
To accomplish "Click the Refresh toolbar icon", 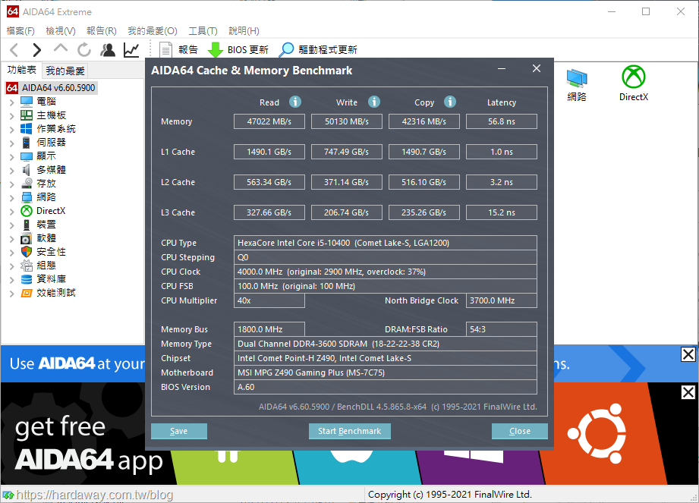I will click(83, 50).
